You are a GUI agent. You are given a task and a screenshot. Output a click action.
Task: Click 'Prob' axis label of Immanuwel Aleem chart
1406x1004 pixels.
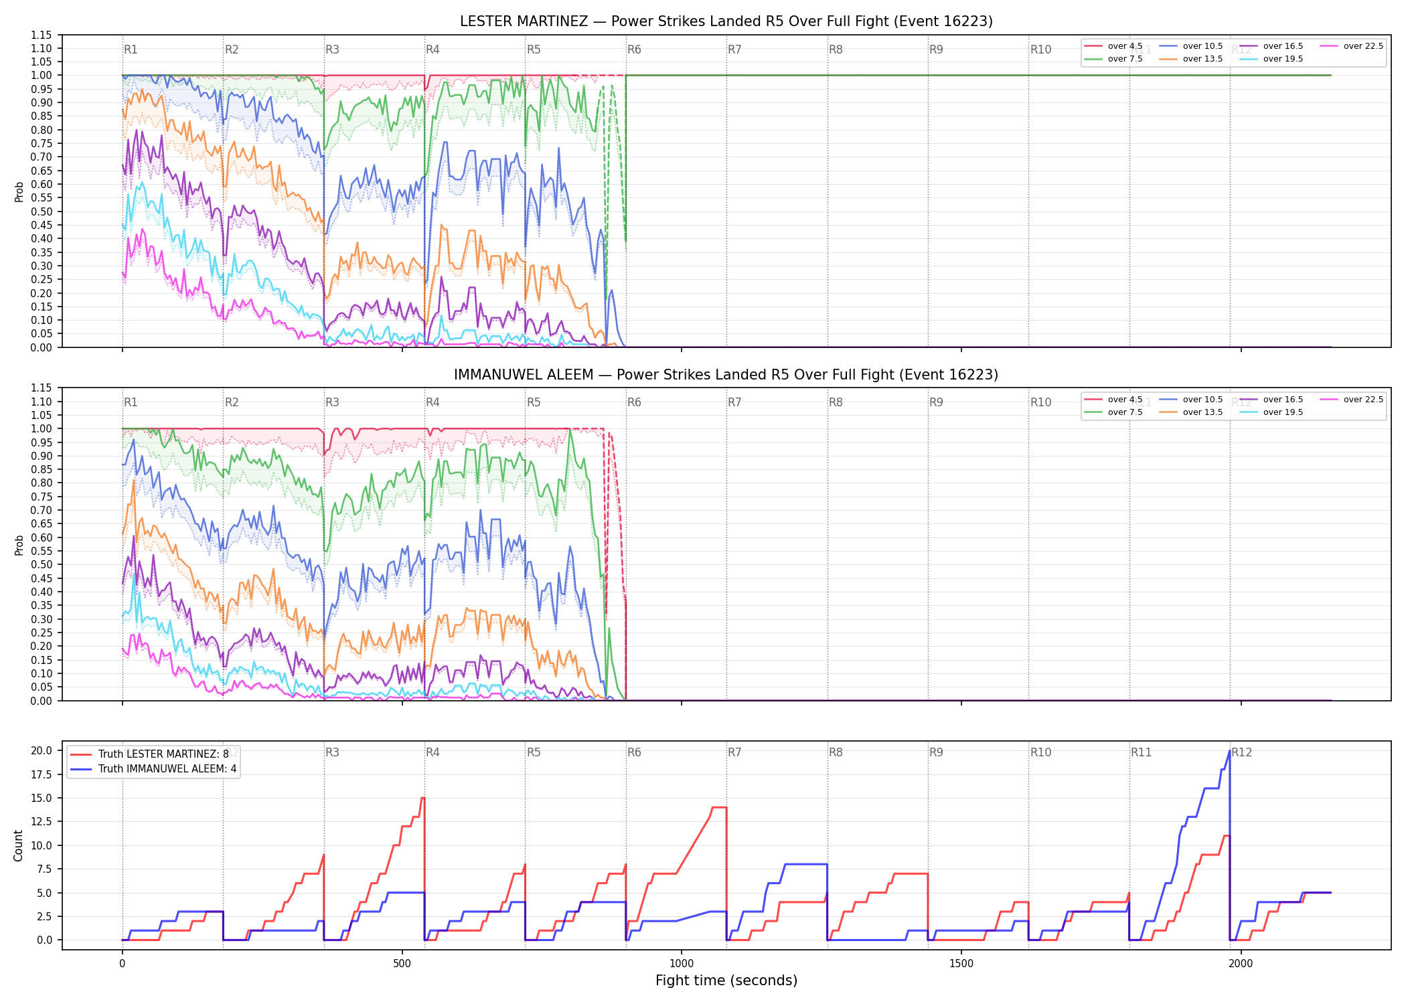pos(19,545)
